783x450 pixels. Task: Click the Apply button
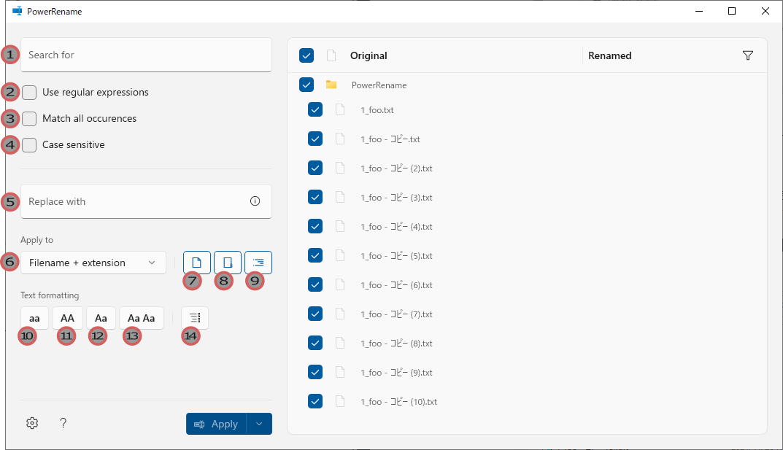coord(216,424)
